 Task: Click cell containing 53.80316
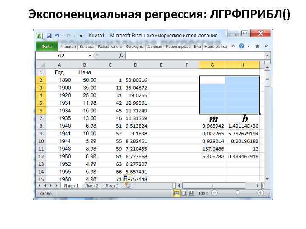tap(136, 80)
